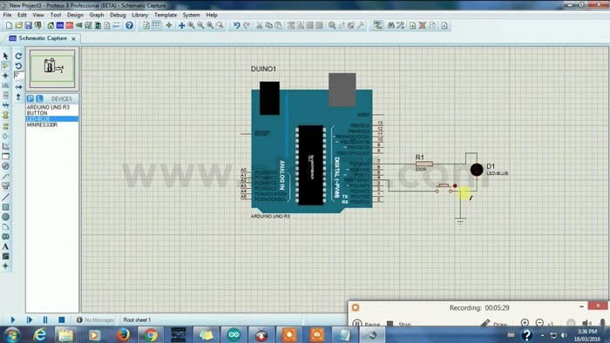Cut selection with scissors icon

pos(259,25)
